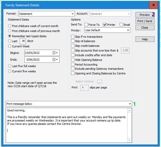
Task: Tick Opening and Closing Balances by Centre
Action: 73,73
